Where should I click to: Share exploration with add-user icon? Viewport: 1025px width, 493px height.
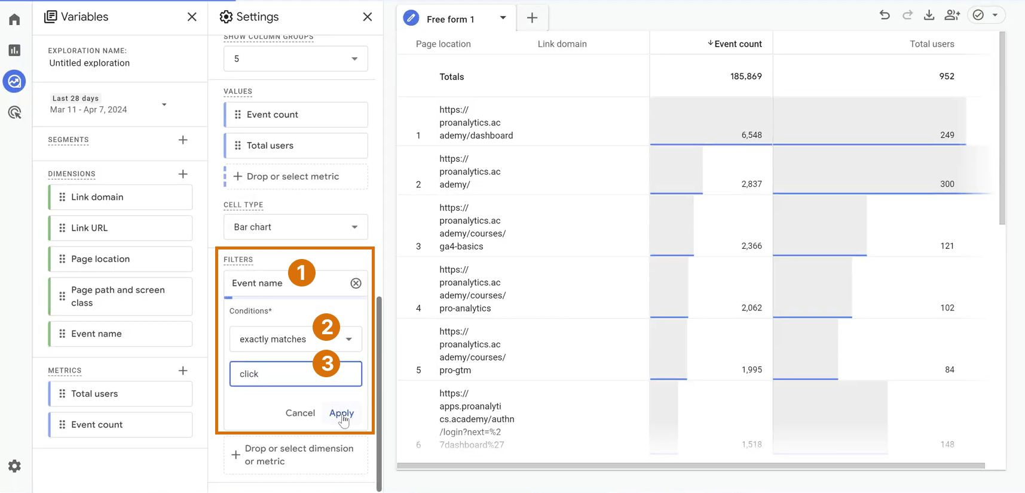[952, 16]
